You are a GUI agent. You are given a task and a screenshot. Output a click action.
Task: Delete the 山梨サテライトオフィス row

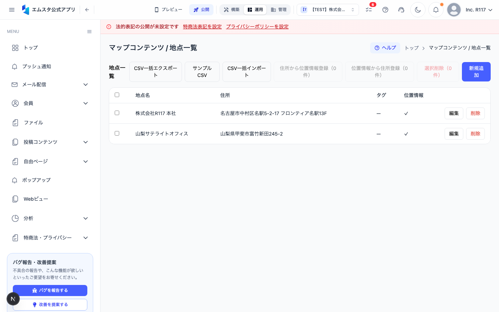pos(475,134)
